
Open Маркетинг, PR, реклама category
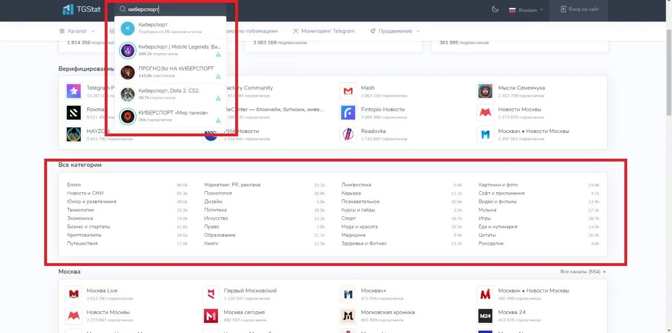[232, 184]
